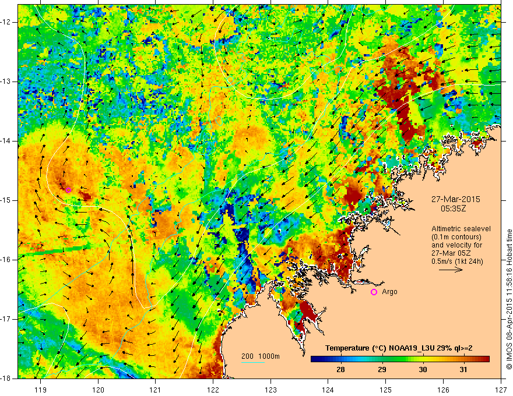Click the magenta Argo float marker on the map
Screen dimensions: 513x396
coord(68,190)
